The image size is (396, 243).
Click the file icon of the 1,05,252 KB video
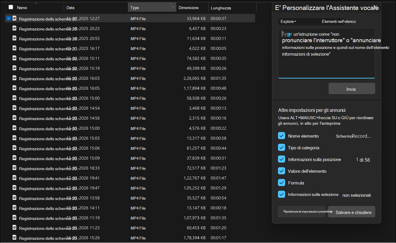click(14, 188)
